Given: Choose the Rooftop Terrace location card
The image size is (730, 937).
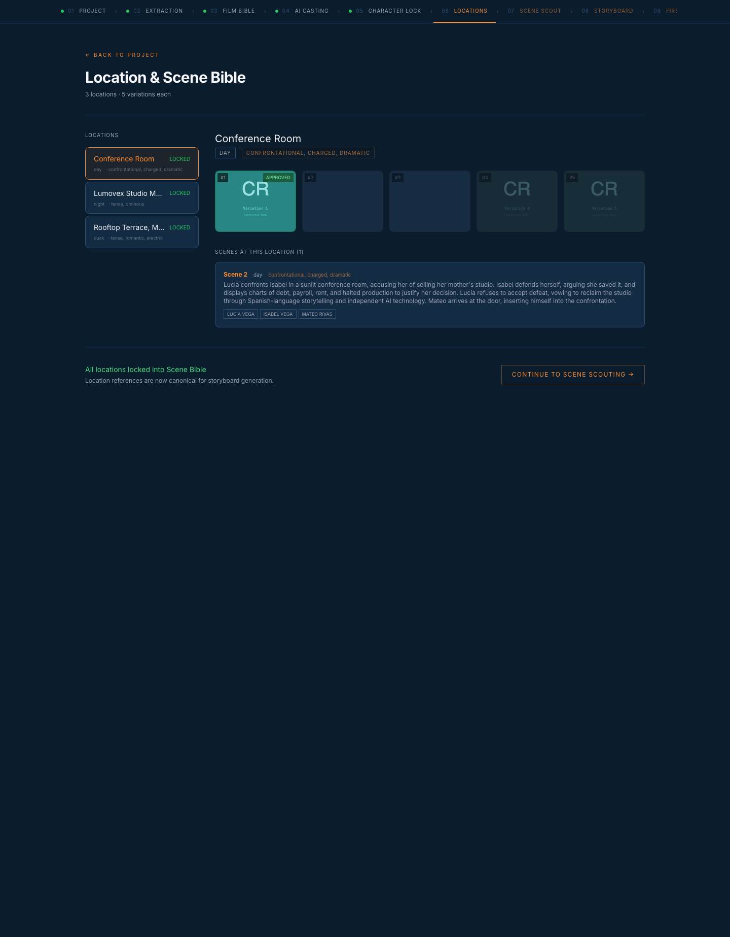Looking at the screenshot, I should pos(142,232).
